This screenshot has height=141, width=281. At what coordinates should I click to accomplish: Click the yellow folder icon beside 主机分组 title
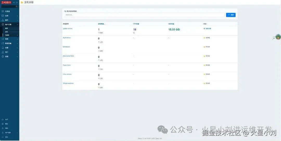[x=22, y=3]
